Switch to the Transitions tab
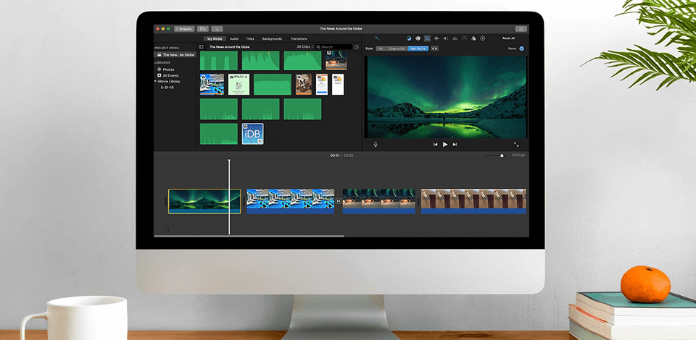This screenshot has height=340, width=696. [x=299, y=38]
